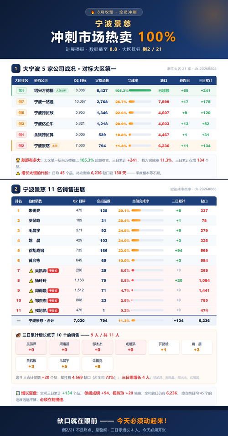Image resolution: width=228 pixels, height=436 pixels.
Task: Click the 姚晨 +3 card
Action: pyautogui.click(x=197, y=347)
